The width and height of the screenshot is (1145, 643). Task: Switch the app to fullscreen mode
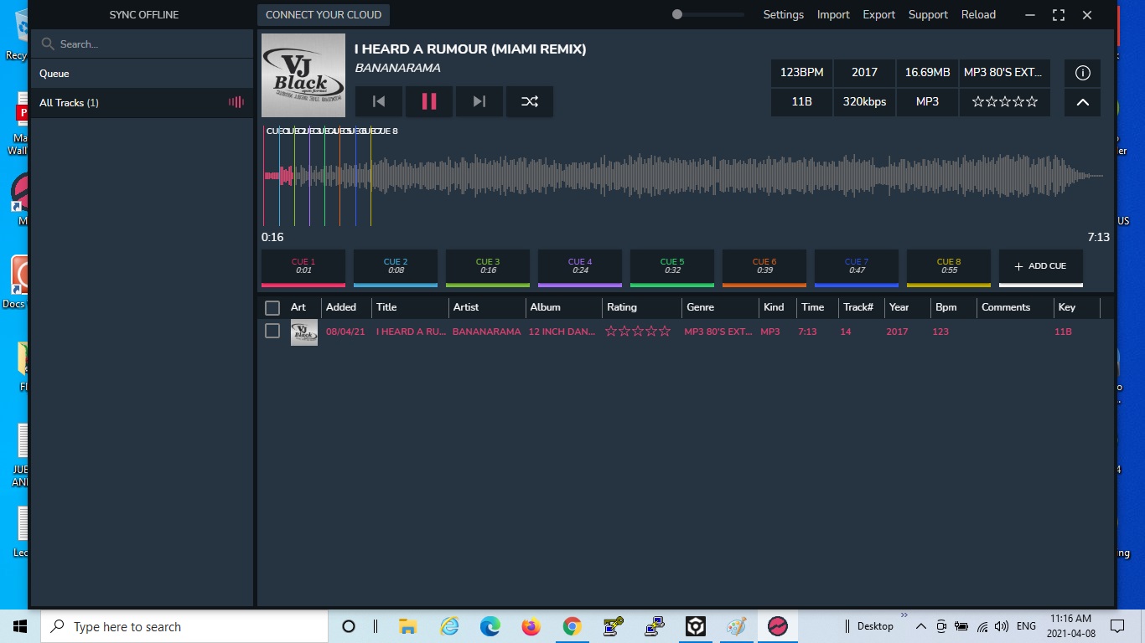click(x=1058, y=15)
